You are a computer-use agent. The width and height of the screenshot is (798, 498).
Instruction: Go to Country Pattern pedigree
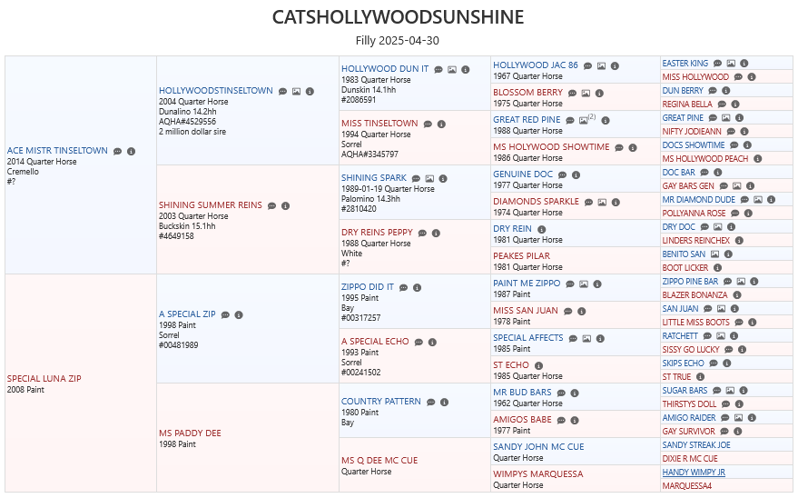click(x=380, y=402)
